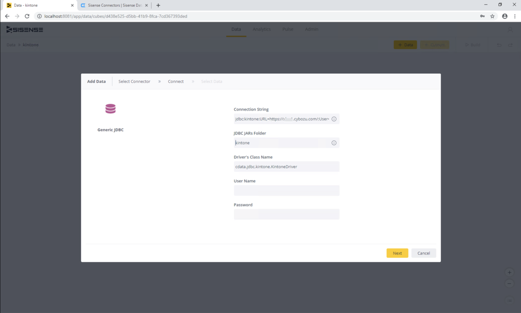This screenshot has width=521, height=313.
Task: Open the Analytics tab
Action: [262, 30]
